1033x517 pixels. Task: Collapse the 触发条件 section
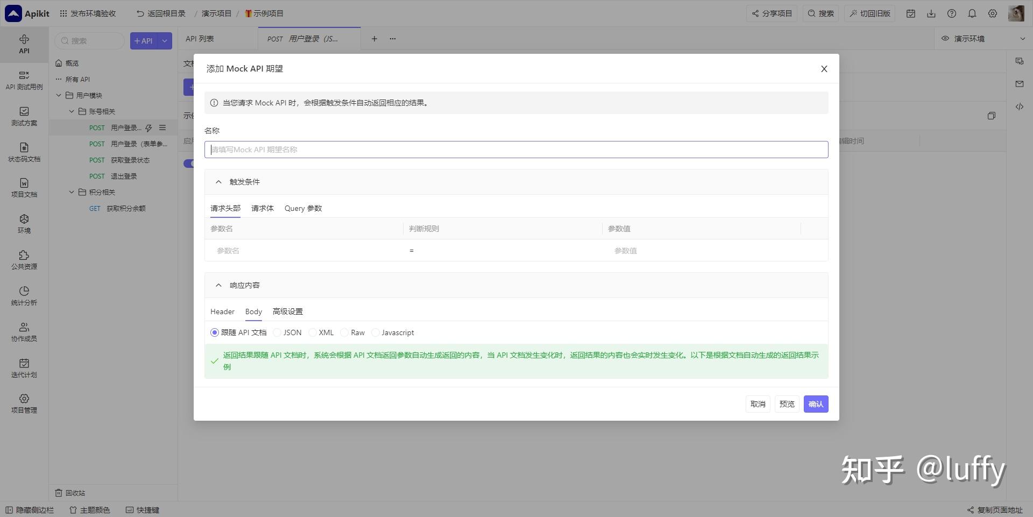[218, 181]
